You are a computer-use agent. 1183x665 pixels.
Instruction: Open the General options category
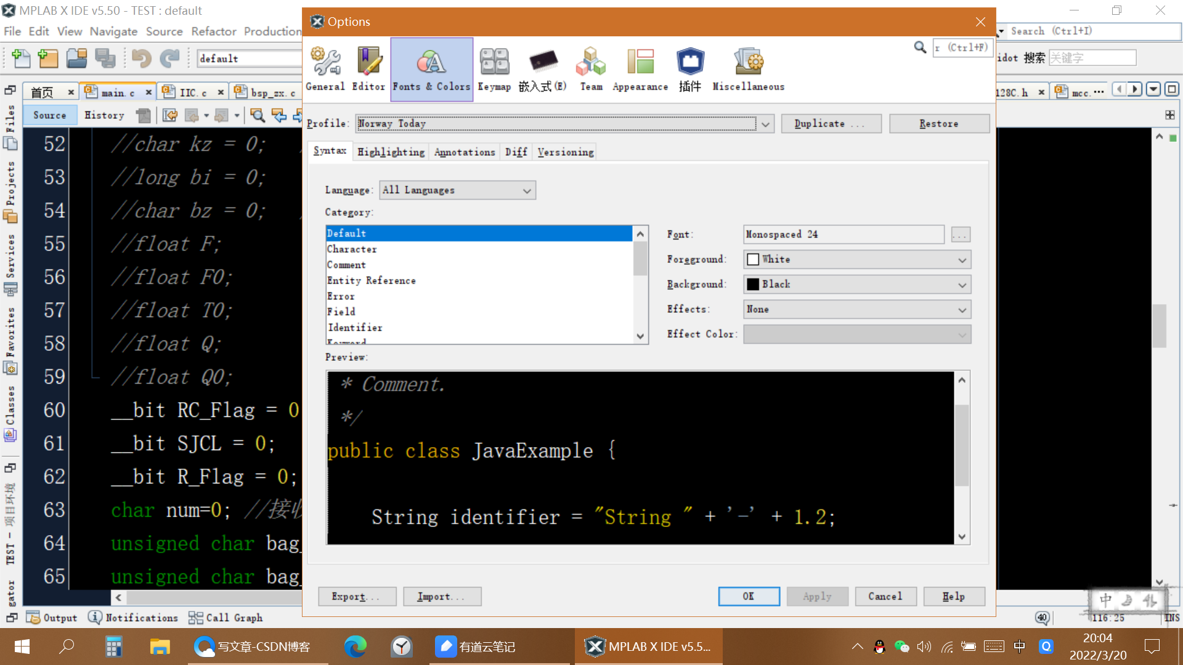click(x=325, y=69)
